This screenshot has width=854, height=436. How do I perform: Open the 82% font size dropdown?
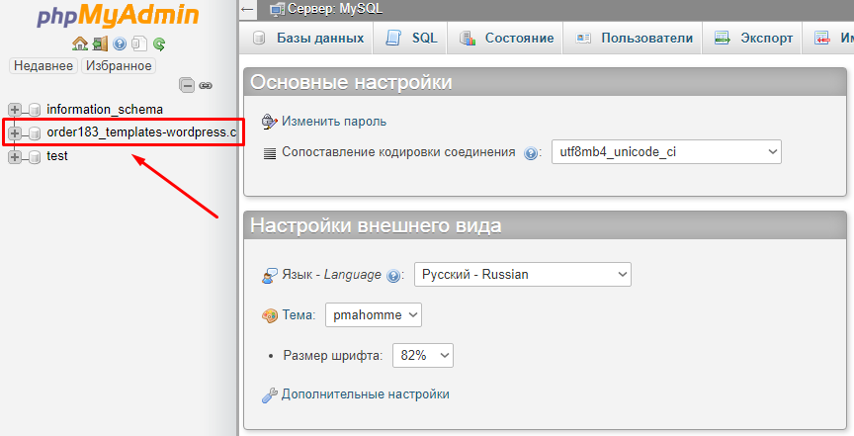pos(422,355)
